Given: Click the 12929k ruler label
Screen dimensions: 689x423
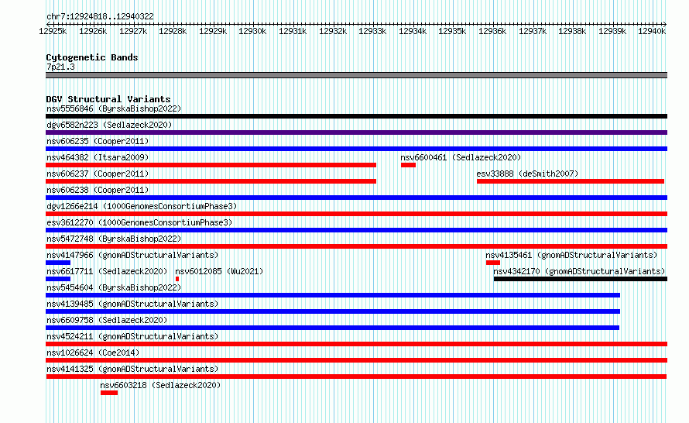Looking at the screenshot, I should click(x=213, y=31).
